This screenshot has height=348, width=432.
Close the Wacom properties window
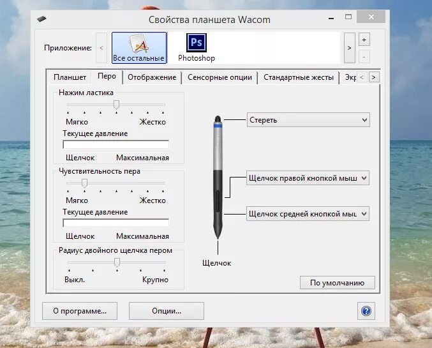click(371, 17)
